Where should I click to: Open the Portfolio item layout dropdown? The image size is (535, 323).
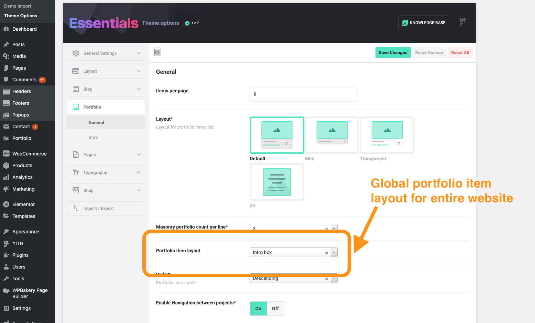tap(294, 252)
